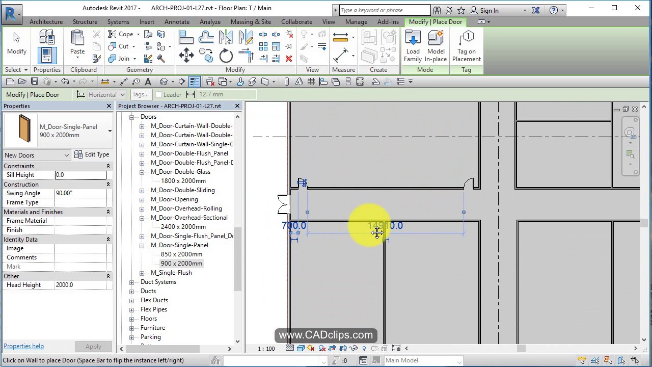The height and width of the screenshot is (367, 652).
Task: Click the Sill Height value field
Action: tap(80, 175)
